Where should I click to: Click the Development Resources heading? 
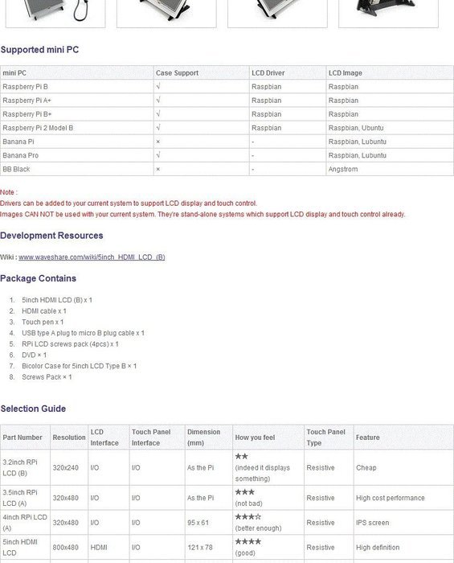tap(51, 236)
